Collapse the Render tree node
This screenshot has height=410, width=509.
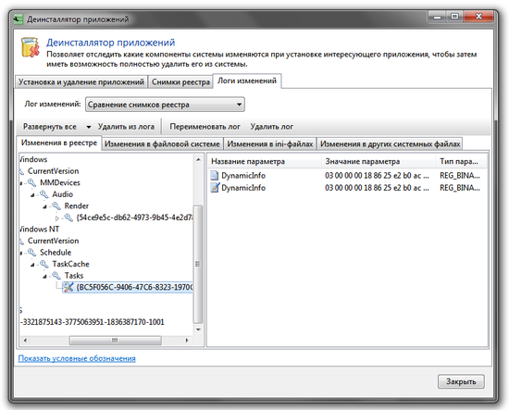(x=44, y=206)
